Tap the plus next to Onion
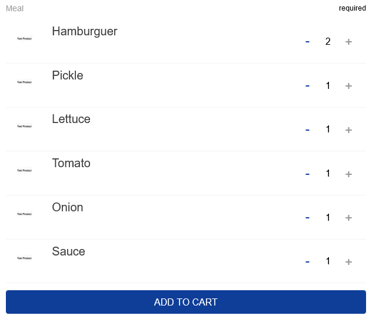The image size is (379, 322). (x=348, y=218)
